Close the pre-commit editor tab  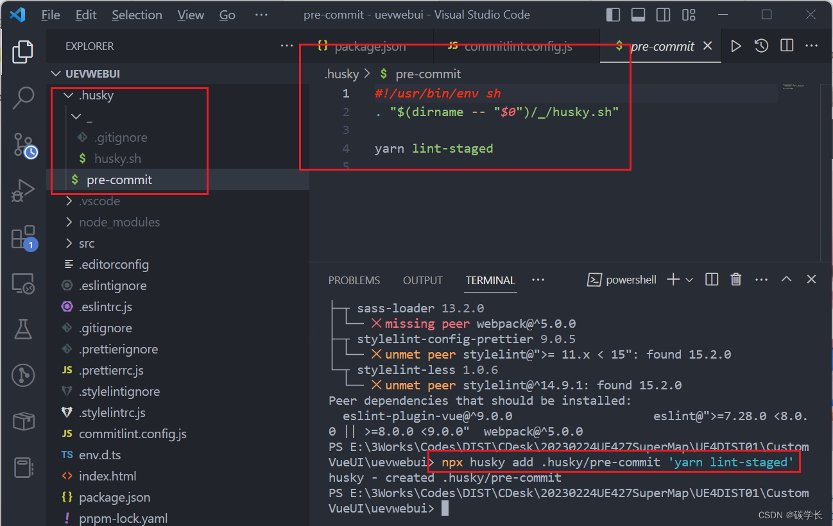707,46
